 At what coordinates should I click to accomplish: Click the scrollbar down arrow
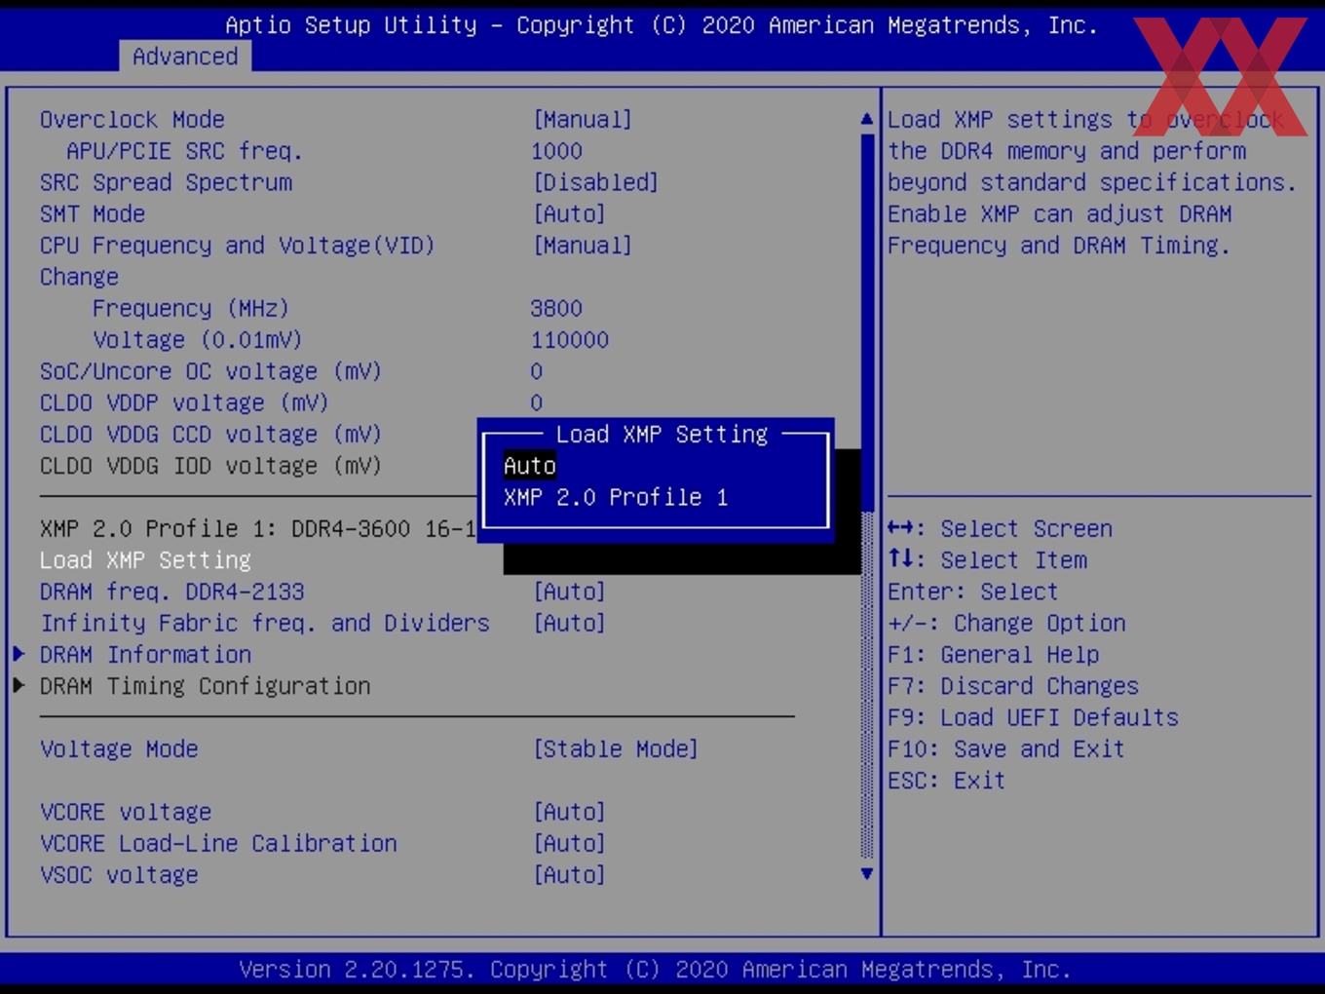(x=867, y=873)
